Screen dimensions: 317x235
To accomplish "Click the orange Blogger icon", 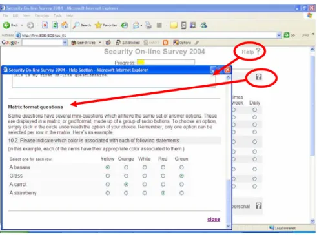I will tap(165, 43).
